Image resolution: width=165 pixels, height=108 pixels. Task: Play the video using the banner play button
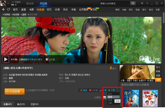click(x=6, y=59)
